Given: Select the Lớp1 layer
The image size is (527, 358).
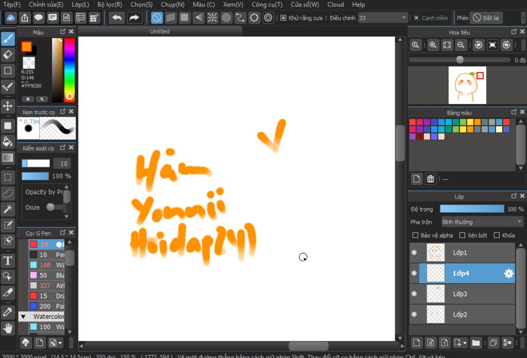Looking at the screenshot, I should pos(463,253).
